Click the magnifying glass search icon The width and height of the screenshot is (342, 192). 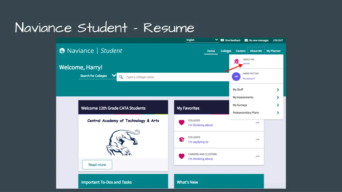(121, 77)
